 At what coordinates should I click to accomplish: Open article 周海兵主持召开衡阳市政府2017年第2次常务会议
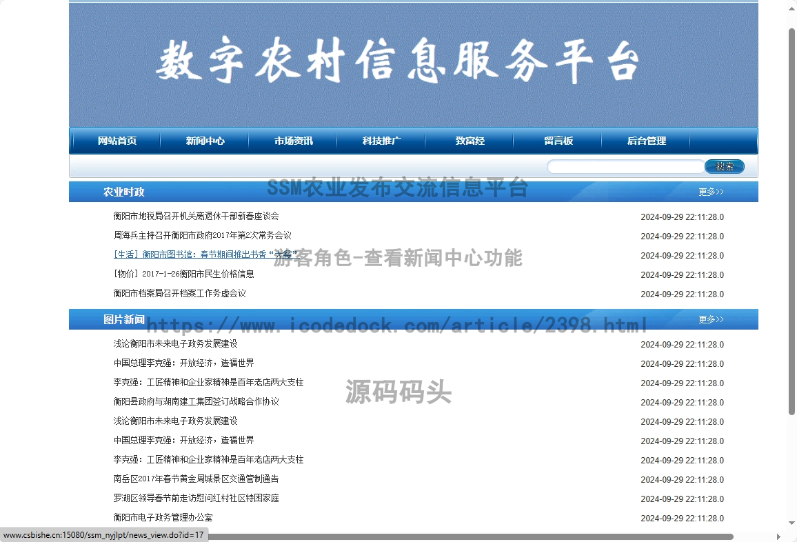tap(202, 235)
